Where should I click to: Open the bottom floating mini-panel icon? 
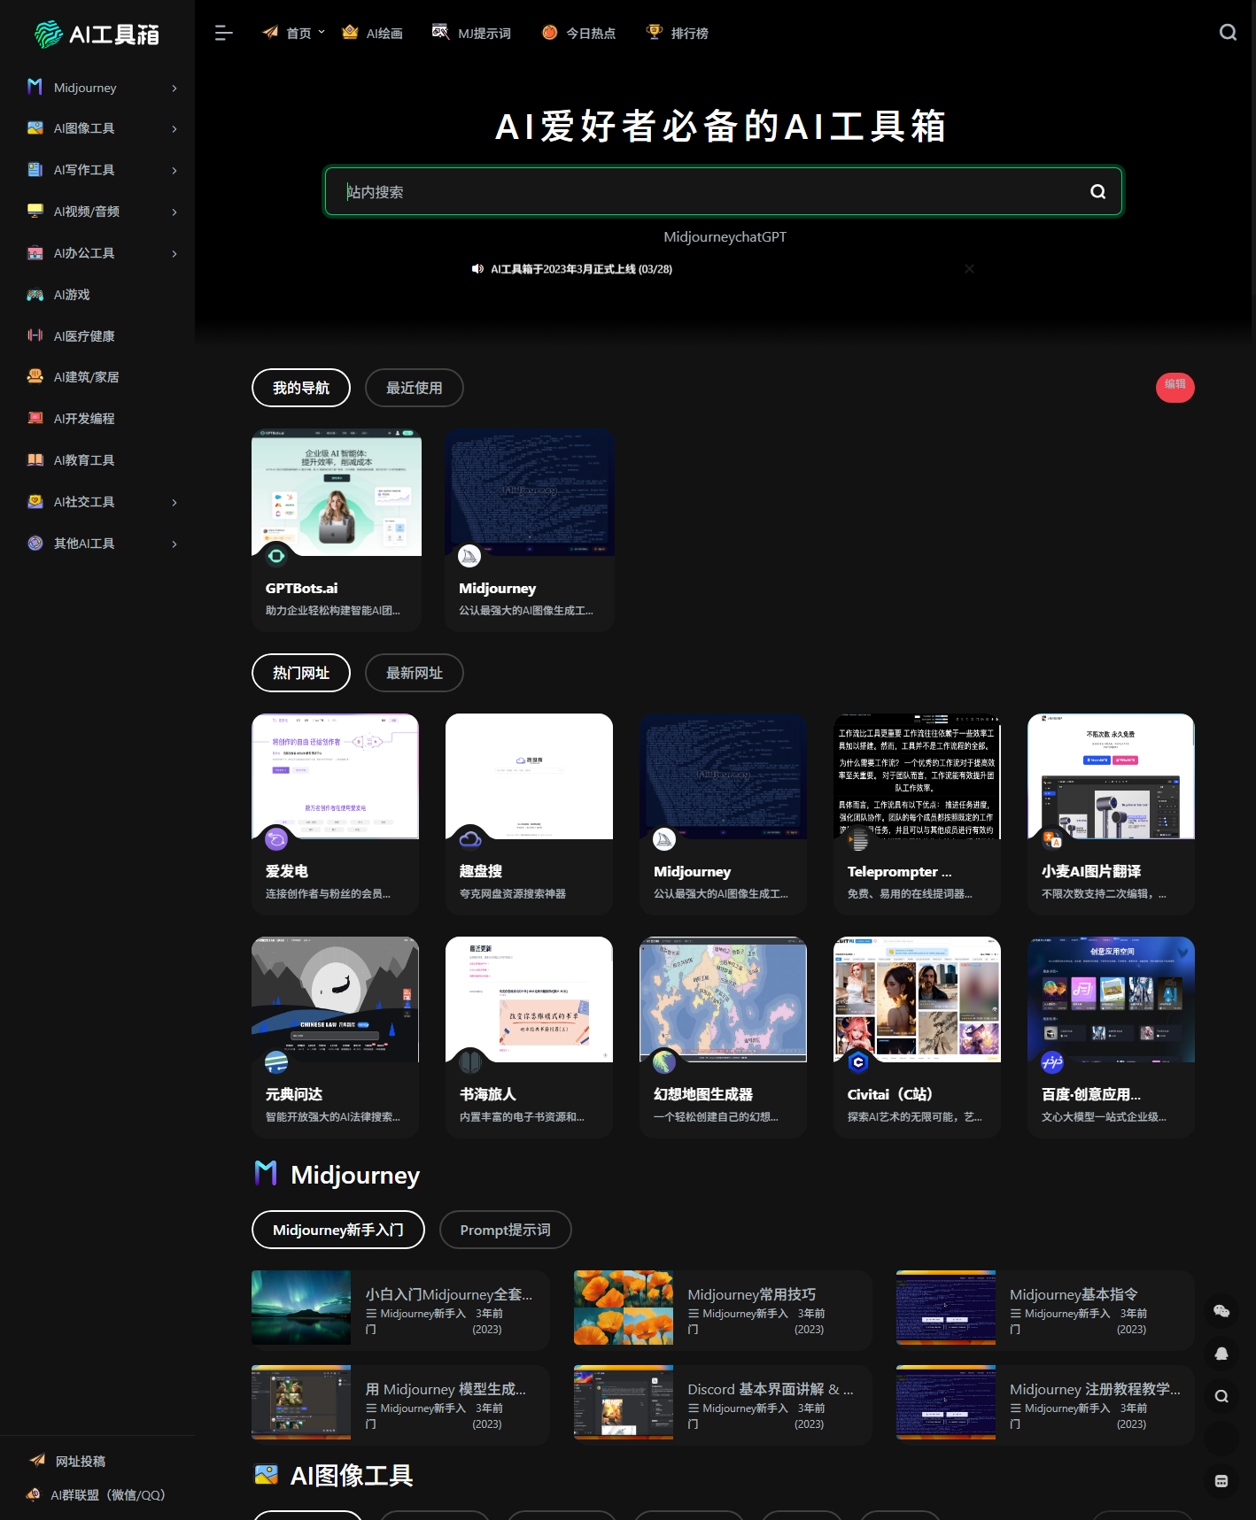point(1221,1481)
